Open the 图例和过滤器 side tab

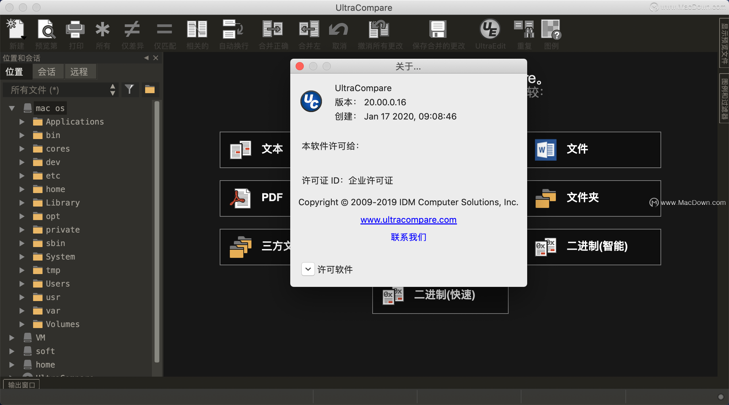coord(724,99)
